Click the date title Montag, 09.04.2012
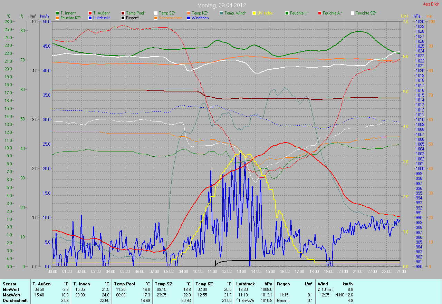The image size is (442, 304). tap(221, 5)
